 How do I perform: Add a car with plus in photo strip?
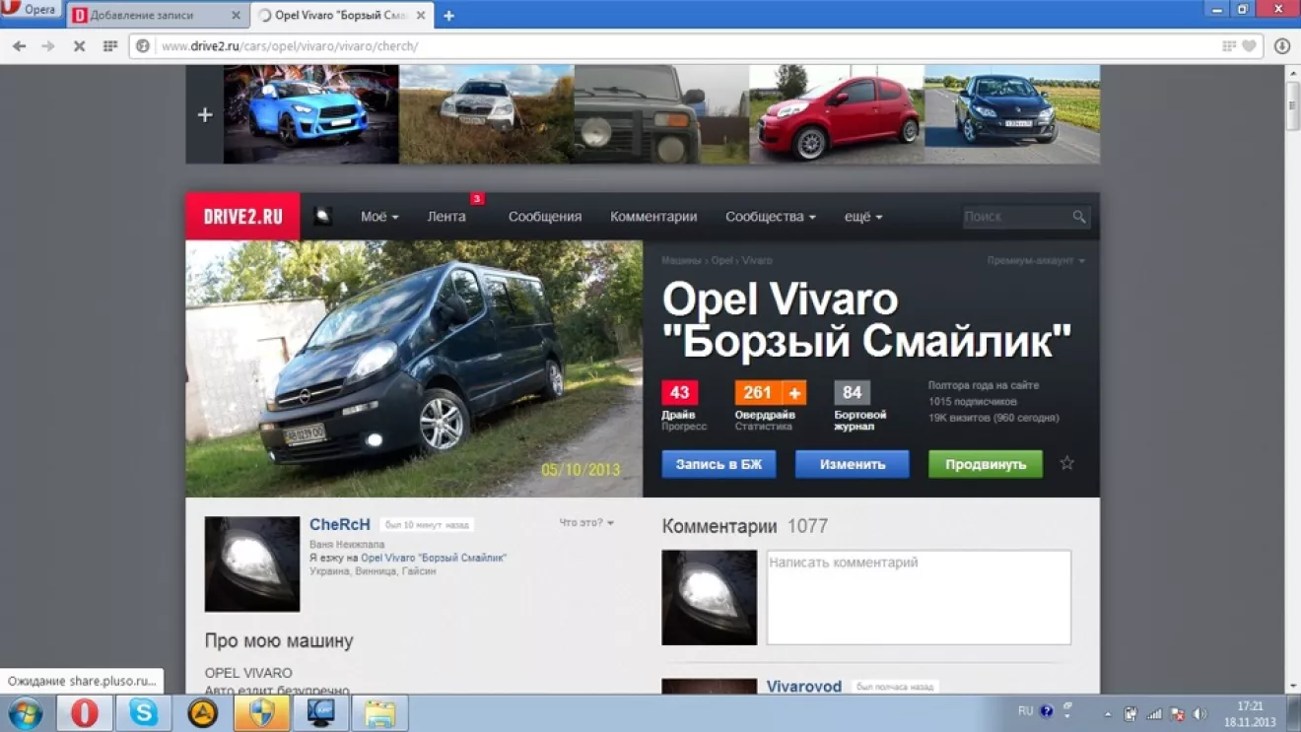(205, 114)
